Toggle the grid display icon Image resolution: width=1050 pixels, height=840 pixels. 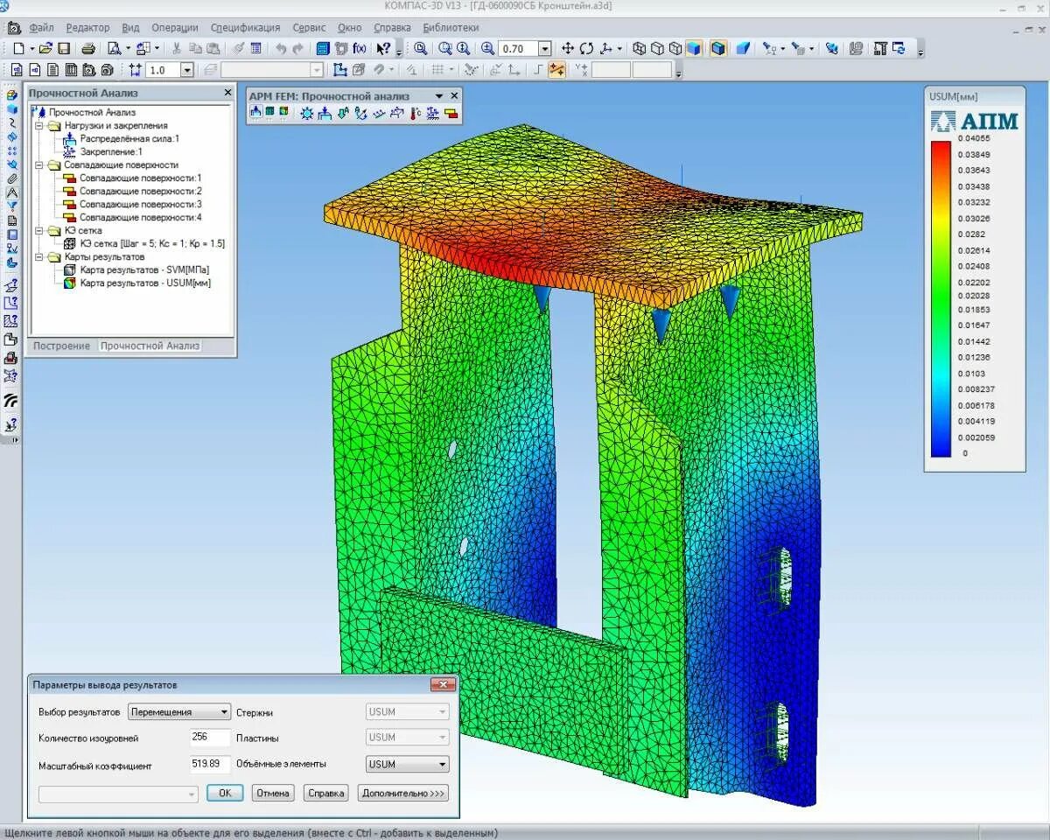point(437,70)
